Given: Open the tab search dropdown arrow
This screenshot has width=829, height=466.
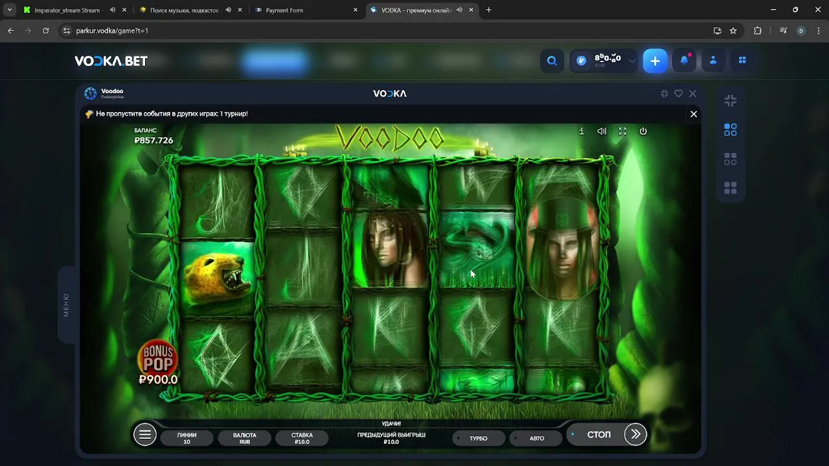Looking at the screenshot, I should [x=10, y=10].
